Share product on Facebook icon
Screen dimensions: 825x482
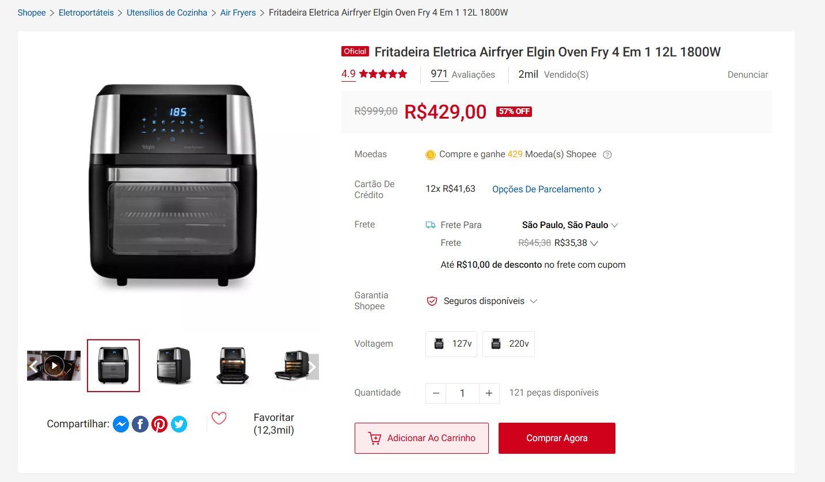pyautogui.click(x=140, y=424)
